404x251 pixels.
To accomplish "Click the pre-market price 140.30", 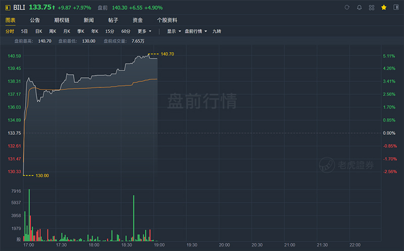I will tap(120, 8).
